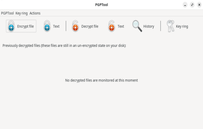Viewport: 203px width, 129px height.
Task: Click the blue padlock Encrypt file icon
Action: (11, 26)
